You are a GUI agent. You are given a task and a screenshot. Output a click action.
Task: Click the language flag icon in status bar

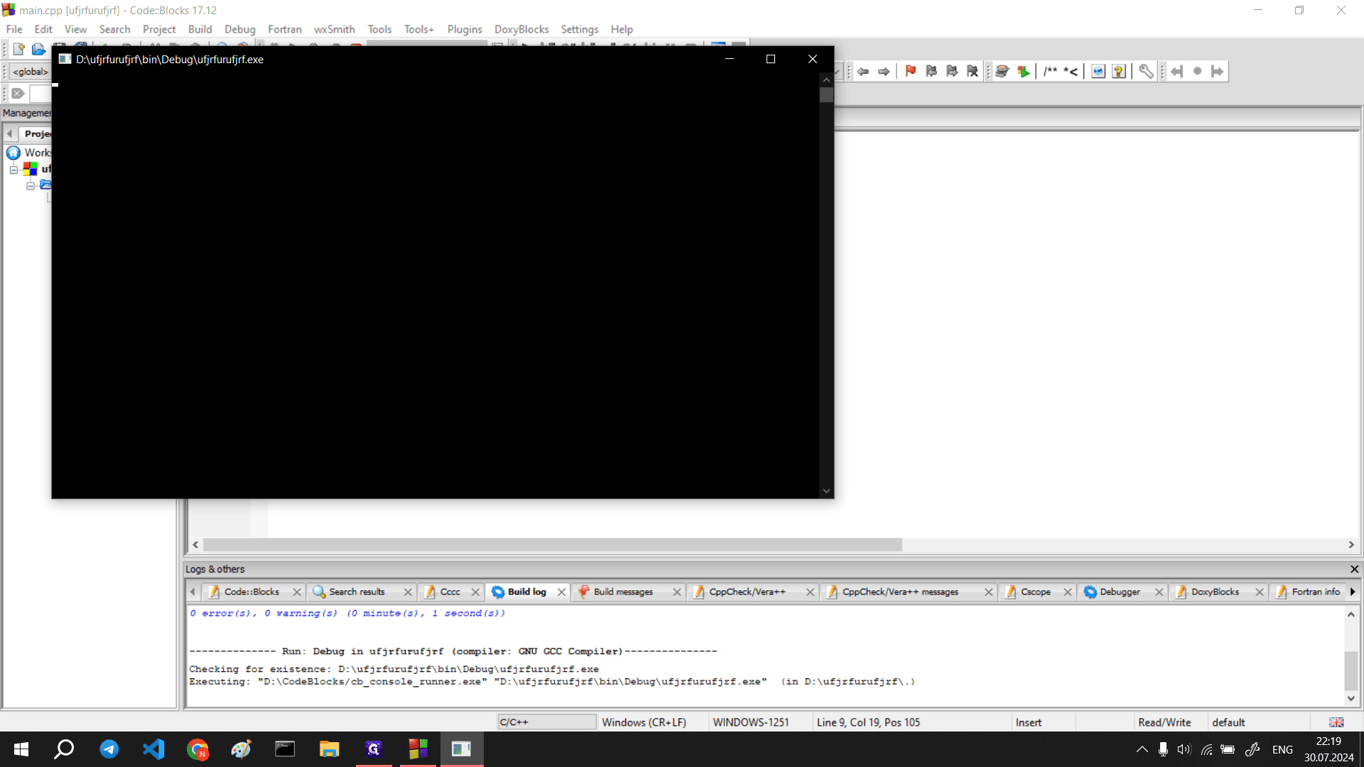[1336, 722]
